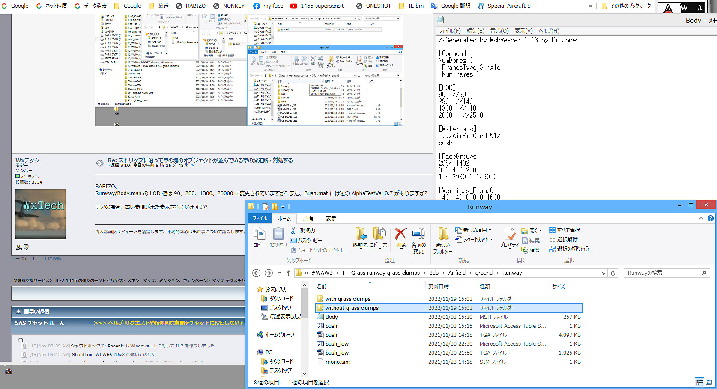Open the Open (開く) dropdown in ribbon
717x389 pixels.
532,230
